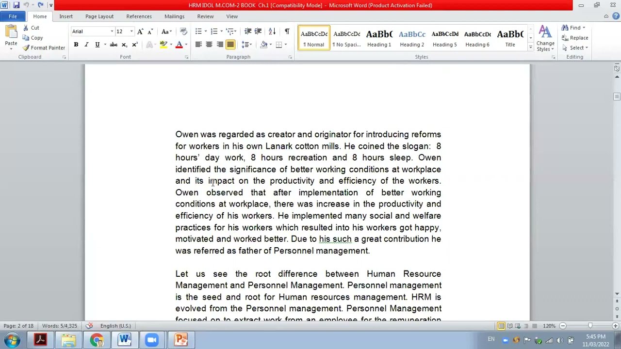Image resolution: width=621 pixels, height=349 pixels.
Task: Switch to Review tab
Action: [205, 16]
